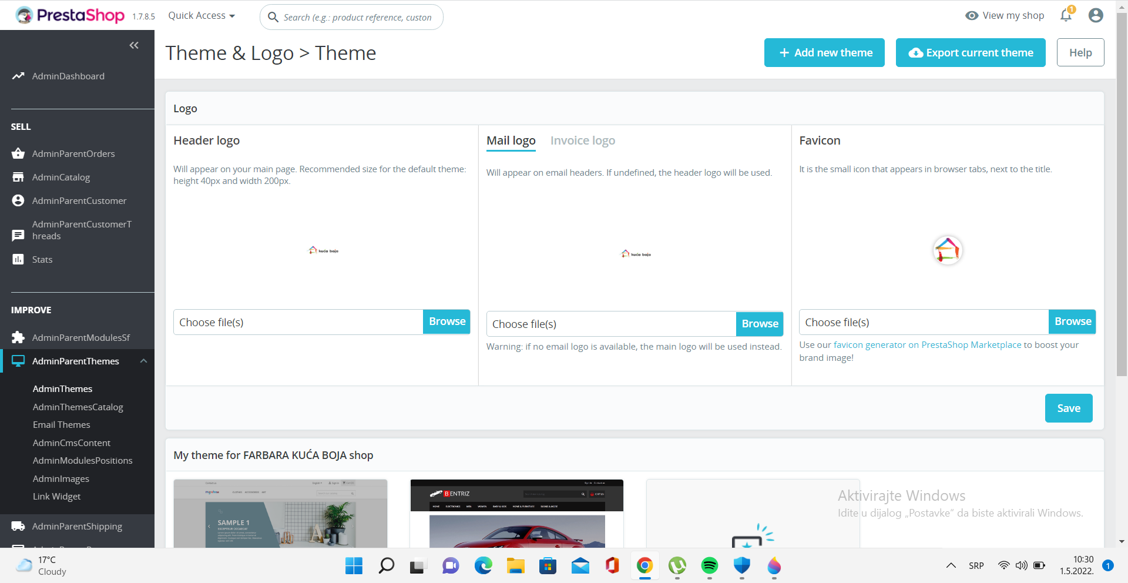This screenshot has height=583, width=1128.
Task: Switch to the Invoice logo tab
Action: click(583, 141)
